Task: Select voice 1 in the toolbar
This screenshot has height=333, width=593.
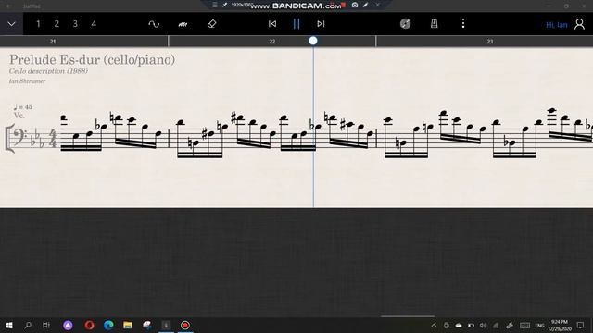Action: click(x=38, y=24)
